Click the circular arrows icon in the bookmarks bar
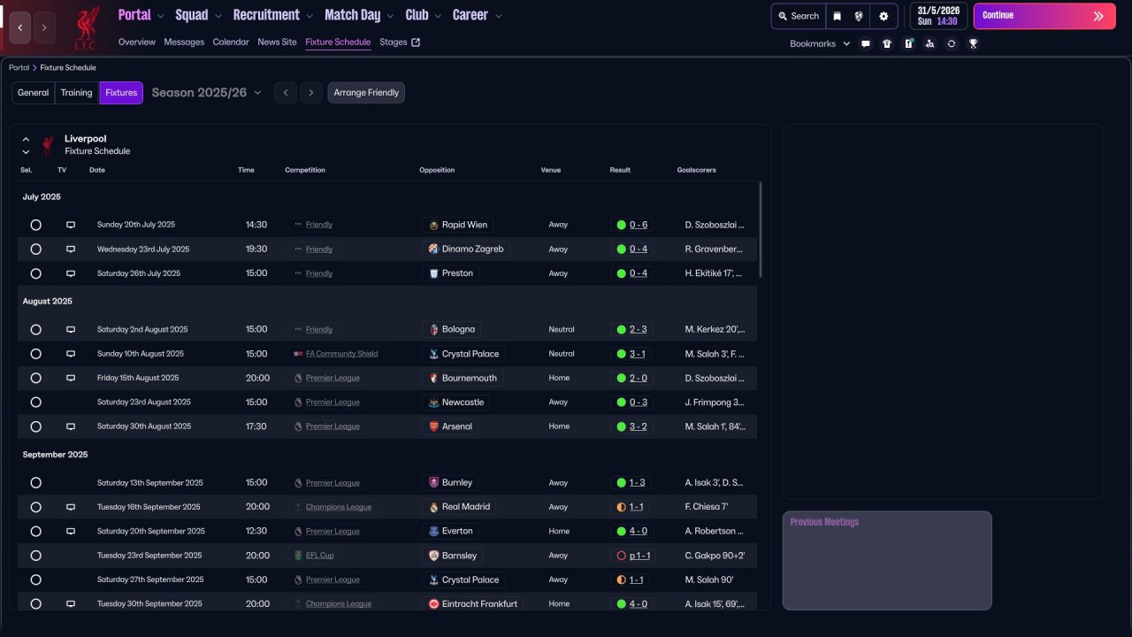Viewport: 1132px width, 637px height. (952, 43)
